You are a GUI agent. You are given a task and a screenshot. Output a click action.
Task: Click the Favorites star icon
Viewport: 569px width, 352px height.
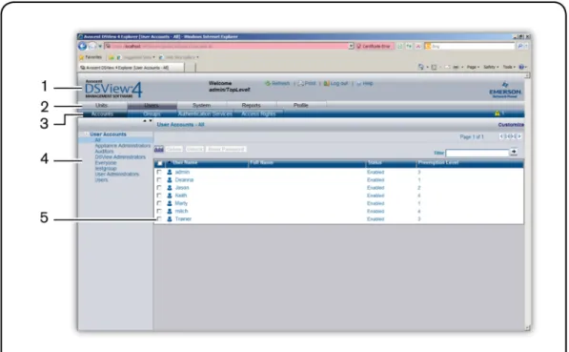pos(82,57)
